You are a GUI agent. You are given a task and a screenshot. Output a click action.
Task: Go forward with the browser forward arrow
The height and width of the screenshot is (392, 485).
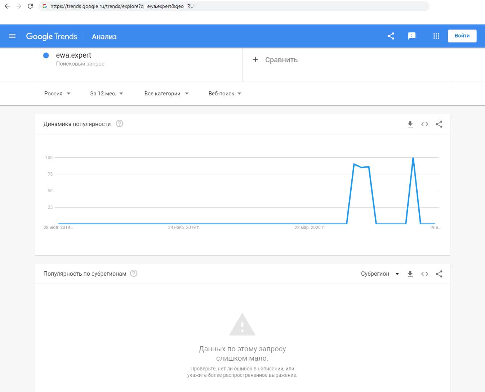[x=19, y=6]
